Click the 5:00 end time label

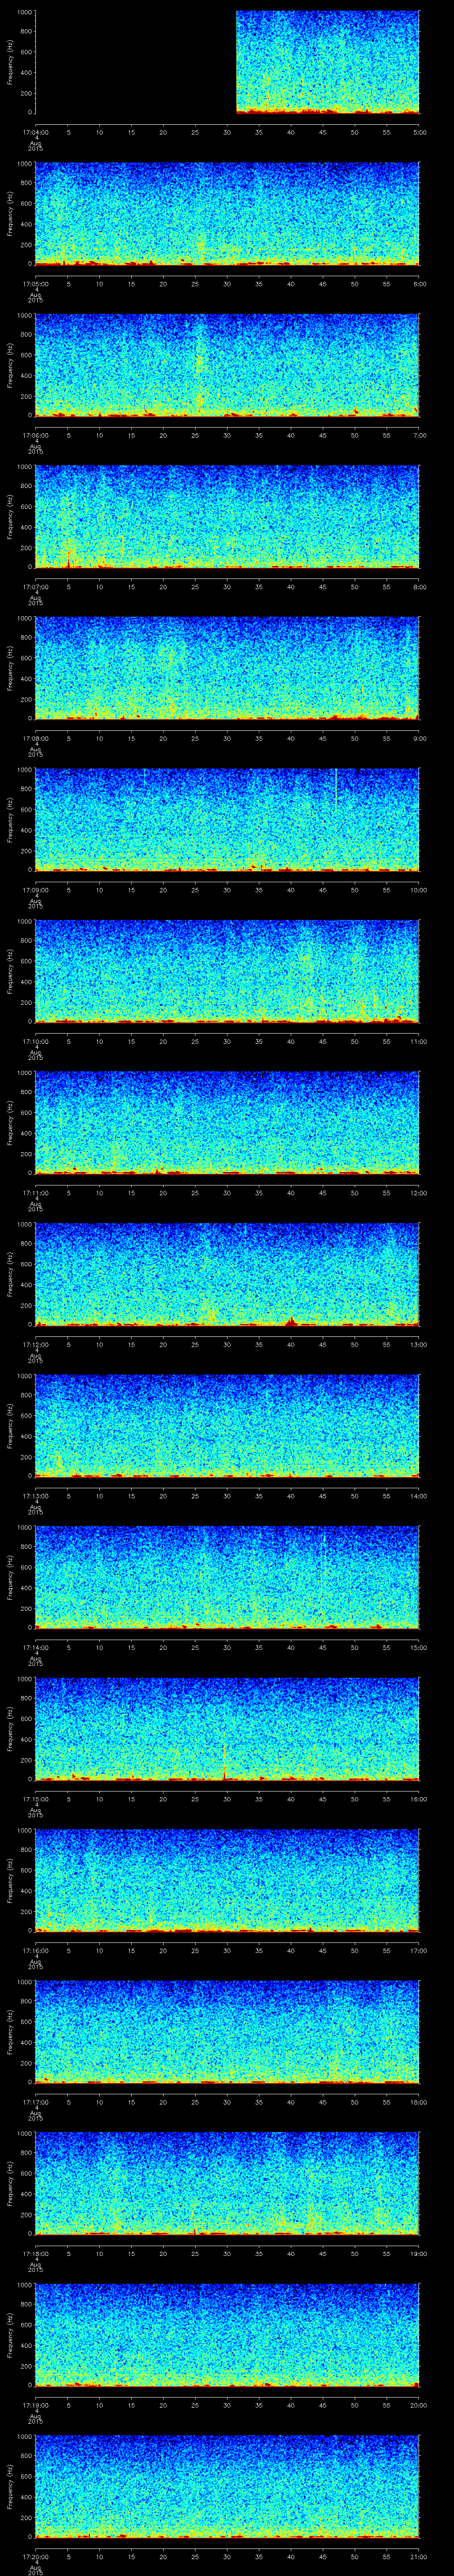[419, 132]
